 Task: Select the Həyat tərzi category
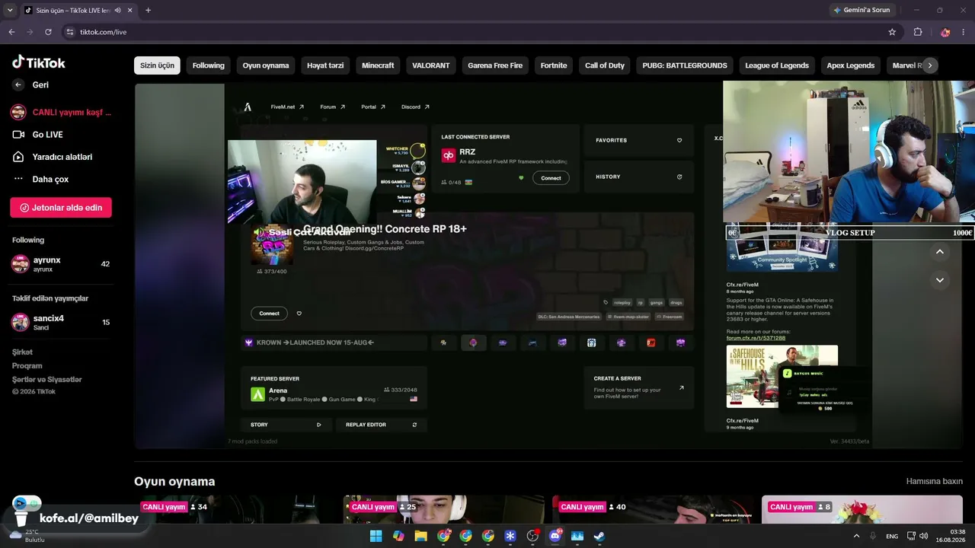325,65
